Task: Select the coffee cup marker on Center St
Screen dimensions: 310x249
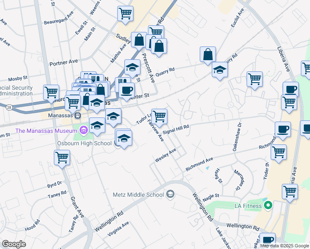Action: 127,90
